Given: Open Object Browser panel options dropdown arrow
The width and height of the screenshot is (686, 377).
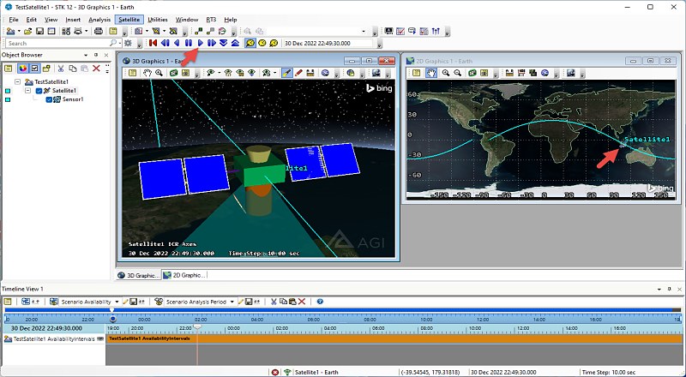Looking at the screenshot, I should tap(87, 55).
